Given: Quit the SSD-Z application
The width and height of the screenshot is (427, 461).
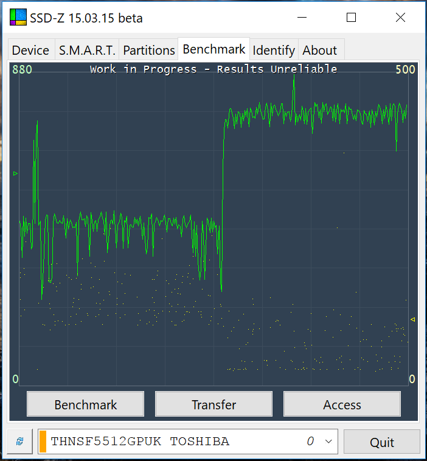Looking at the screenshot, I should point(382,442).
